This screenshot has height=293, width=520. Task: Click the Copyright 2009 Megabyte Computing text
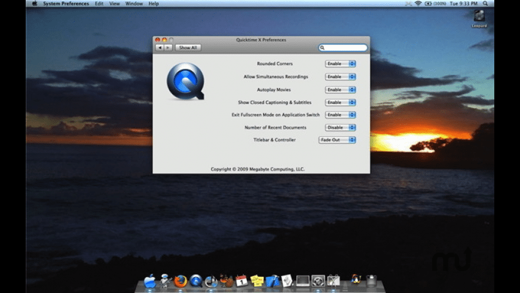click(x=258, y=169)
